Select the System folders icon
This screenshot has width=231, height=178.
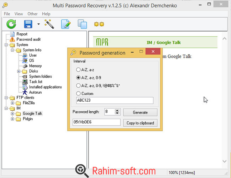coord(25,77)
